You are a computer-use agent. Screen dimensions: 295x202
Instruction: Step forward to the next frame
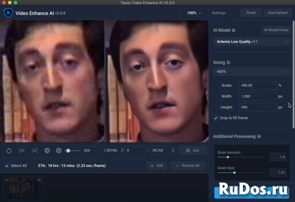pyautogui.click(x=59, y=150)
